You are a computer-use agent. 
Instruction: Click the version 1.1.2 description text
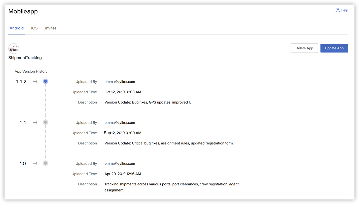[149, 102]
